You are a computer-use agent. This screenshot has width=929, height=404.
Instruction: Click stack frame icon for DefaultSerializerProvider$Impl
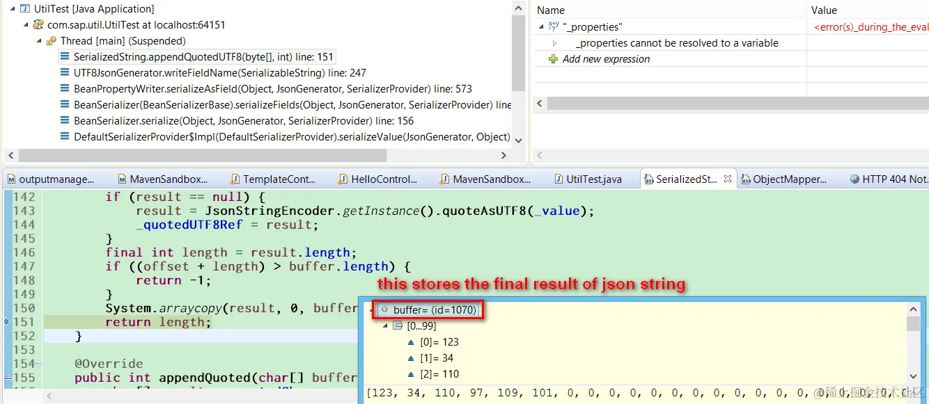64,137
